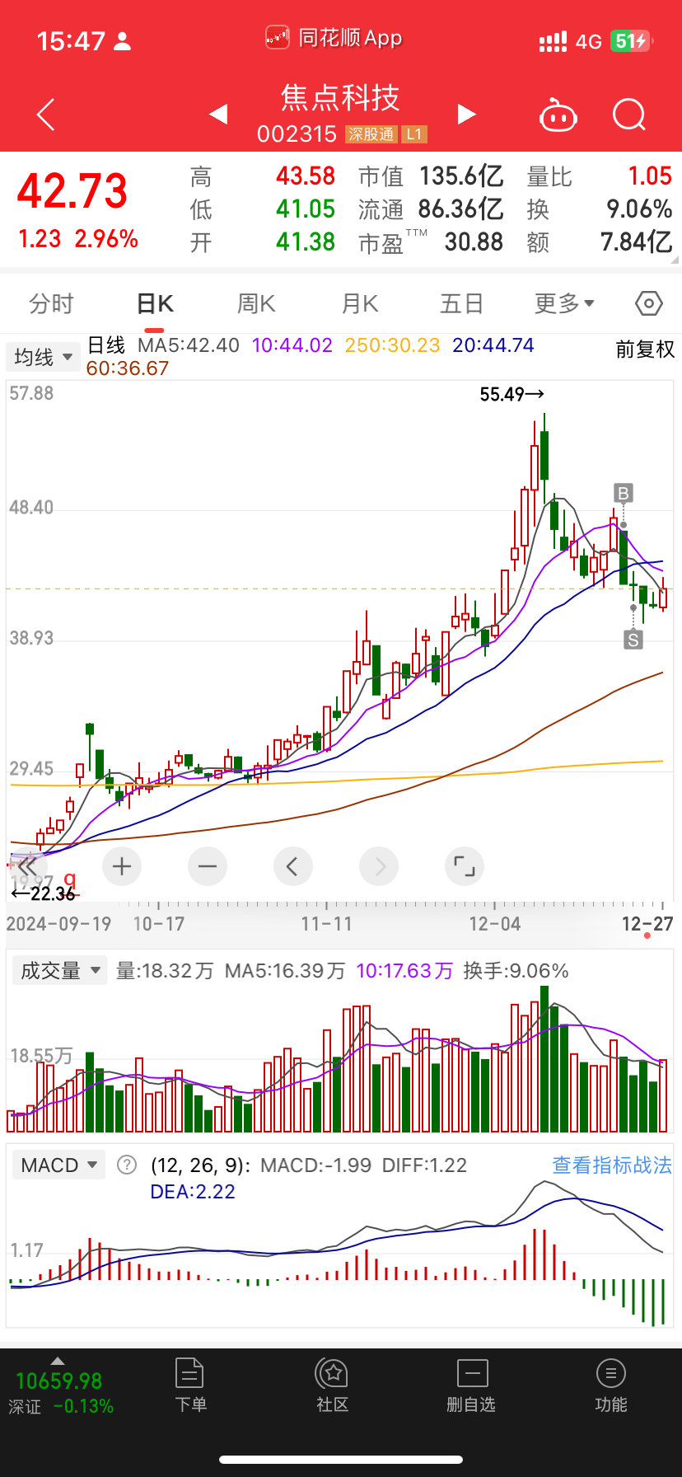Tap the 60:36.67 brown MA value
The width and height of the screenshot is (682, 1477).
click(x=128, y=368)
